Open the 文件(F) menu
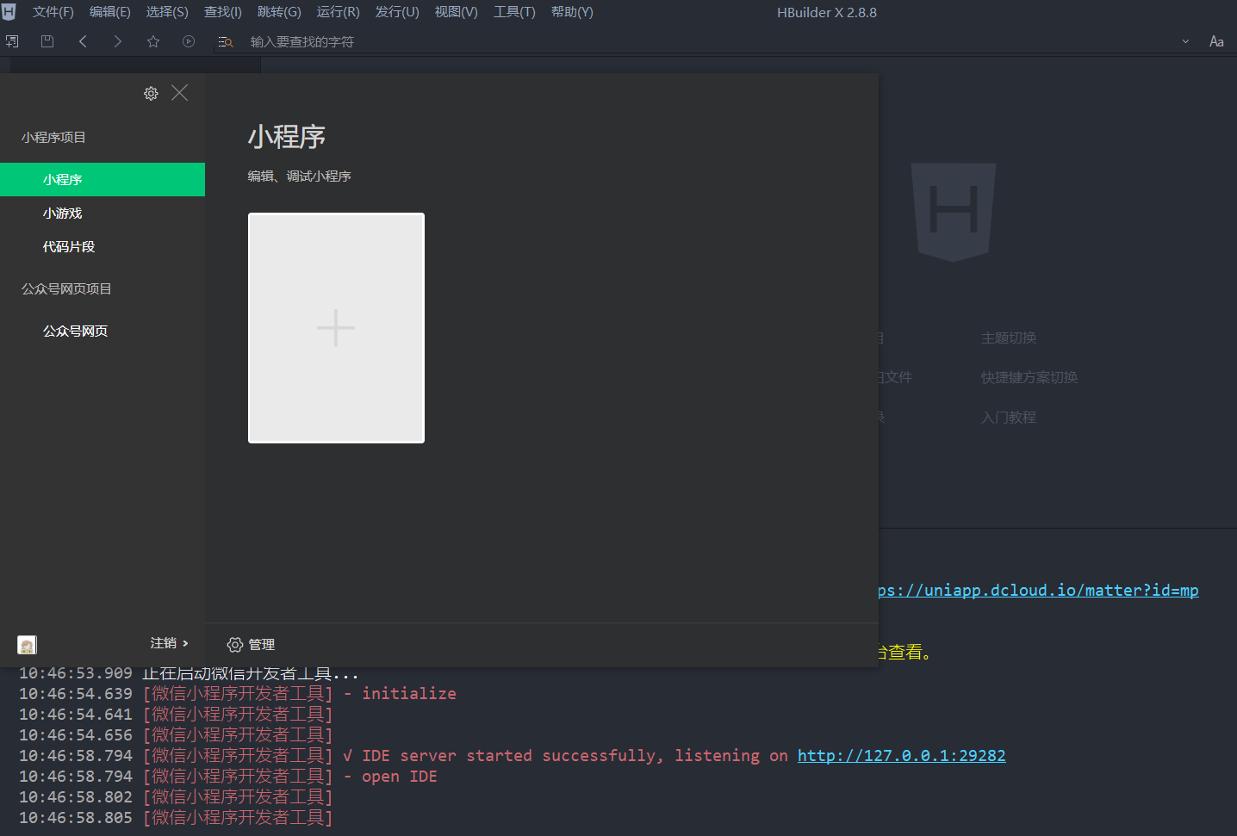This screenshot has height=836, width=1237. pos(53,12)
